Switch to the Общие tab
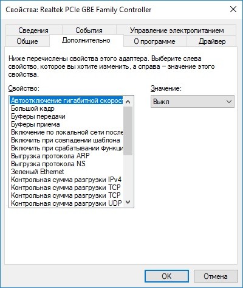Viewport: 243px width, 288px height. point(27,41)
